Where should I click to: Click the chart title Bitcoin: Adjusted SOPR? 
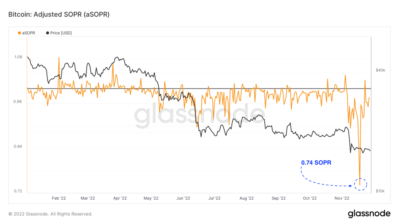(59, 14)
